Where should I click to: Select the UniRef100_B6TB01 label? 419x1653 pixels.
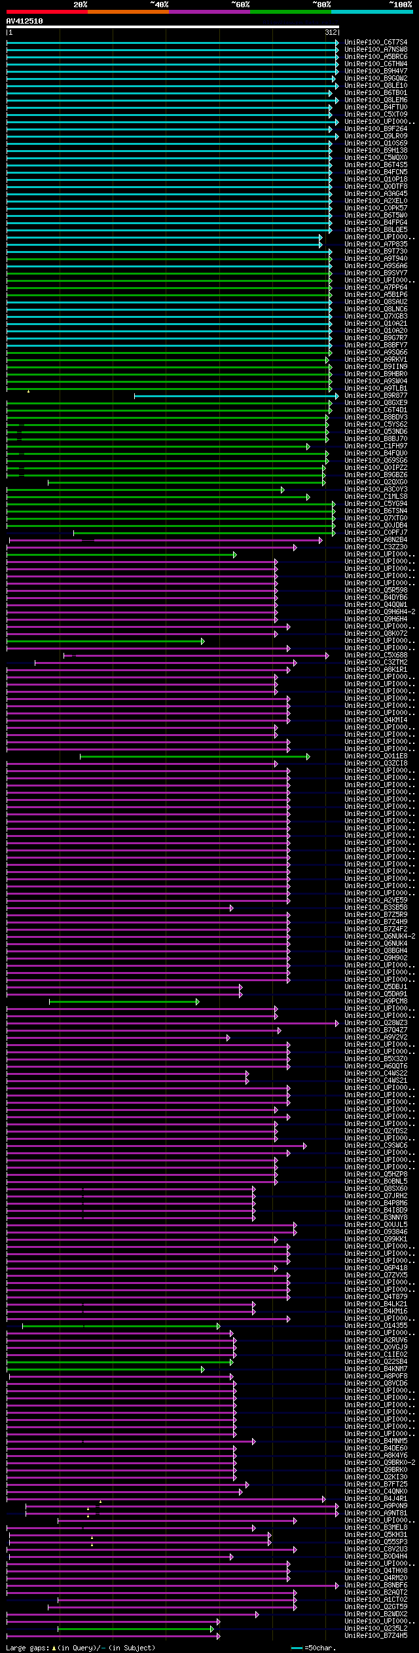[x=376, y=93]
